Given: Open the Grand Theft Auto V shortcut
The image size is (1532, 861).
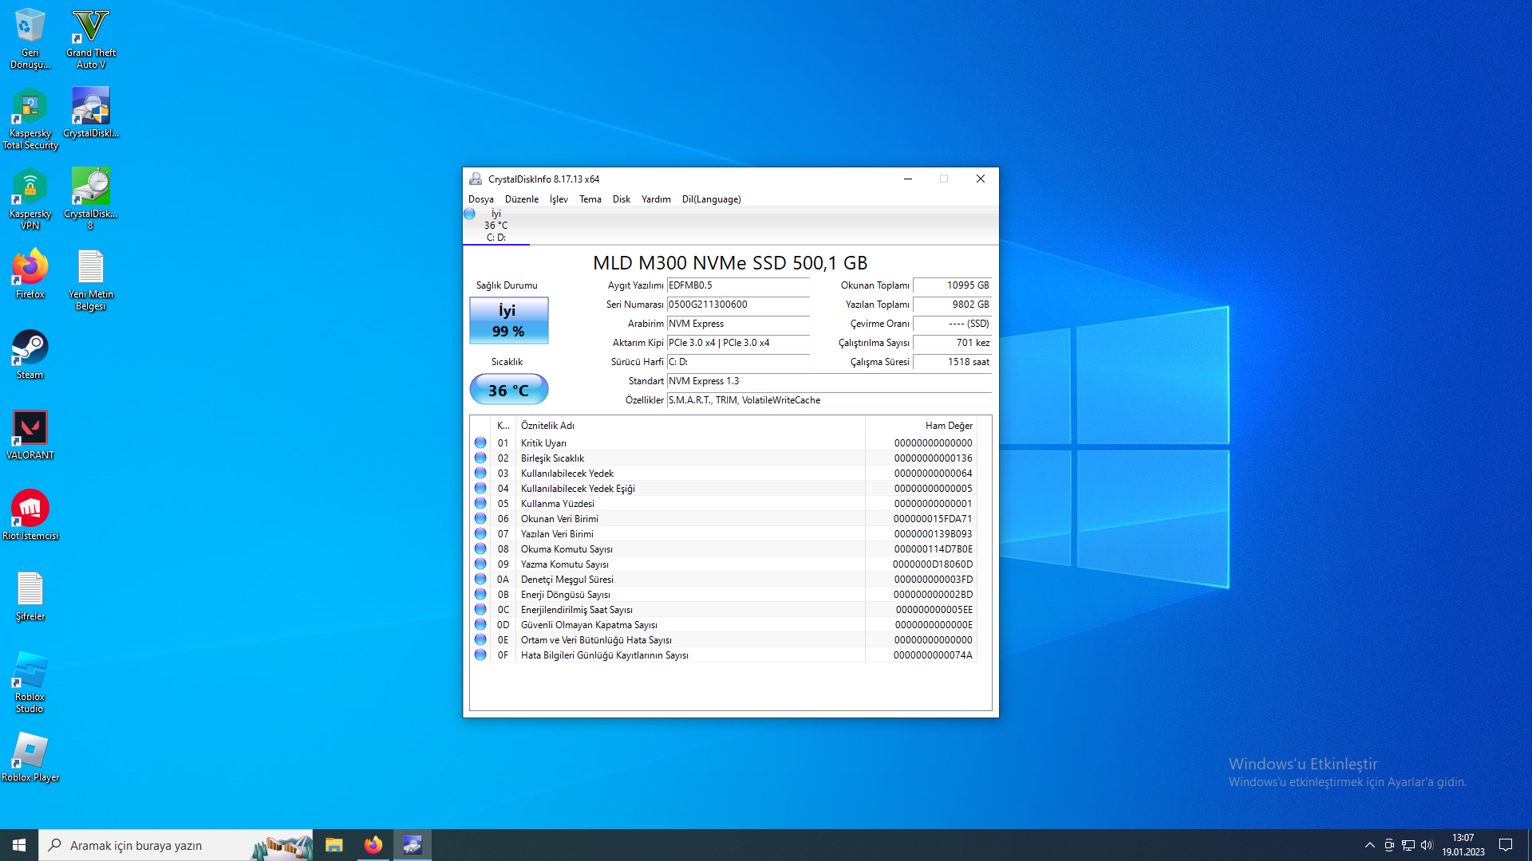Looking at the screenshot, I should coord(91,37).
